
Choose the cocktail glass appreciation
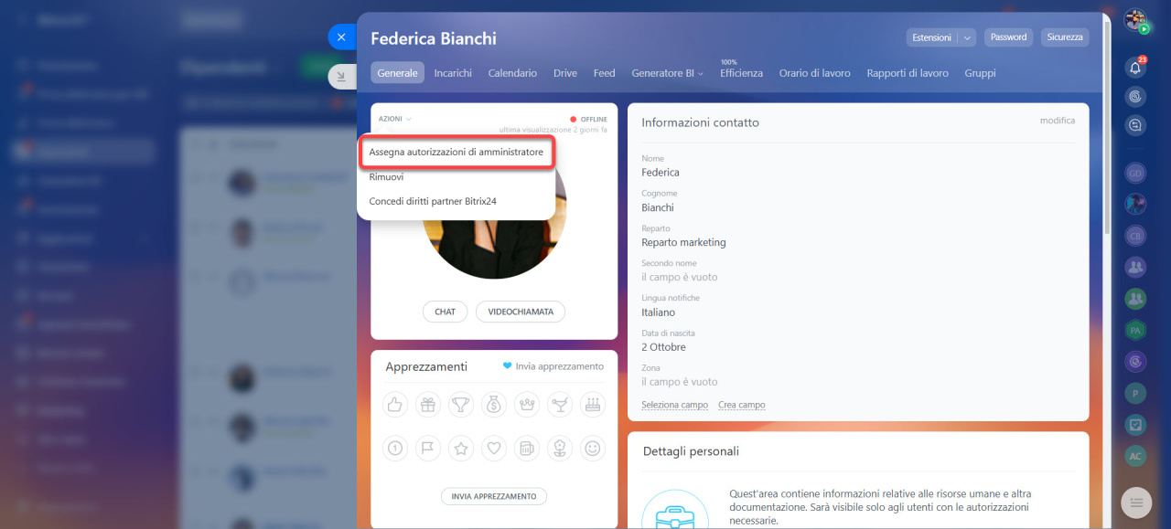[x=560, y=404]
